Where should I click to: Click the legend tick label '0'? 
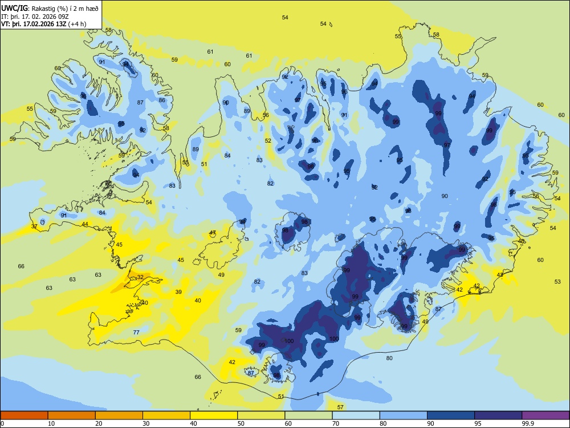point(3,423)
